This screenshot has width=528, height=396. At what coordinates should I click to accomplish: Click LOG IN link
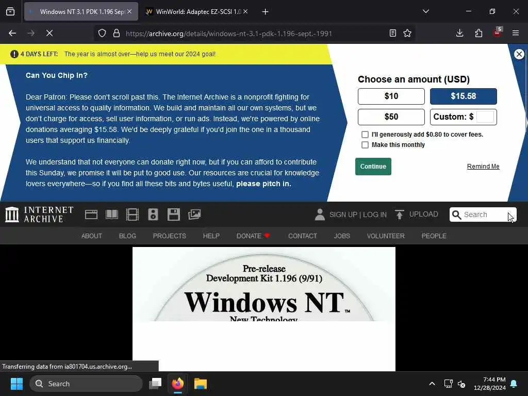pos(375,214)
